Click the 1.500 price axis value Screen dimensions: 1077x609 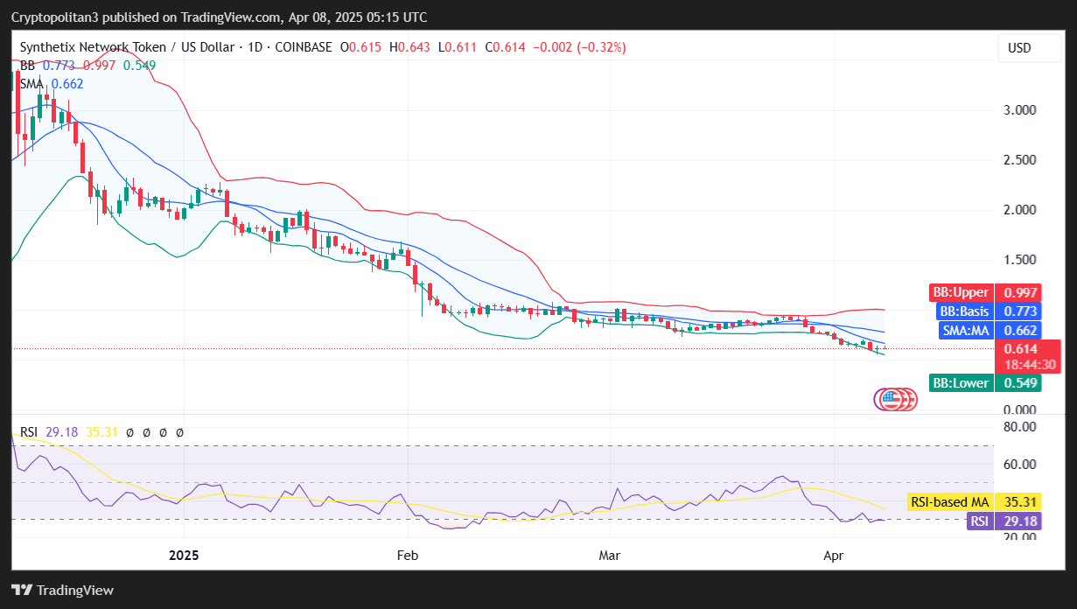click(1020, 260)
